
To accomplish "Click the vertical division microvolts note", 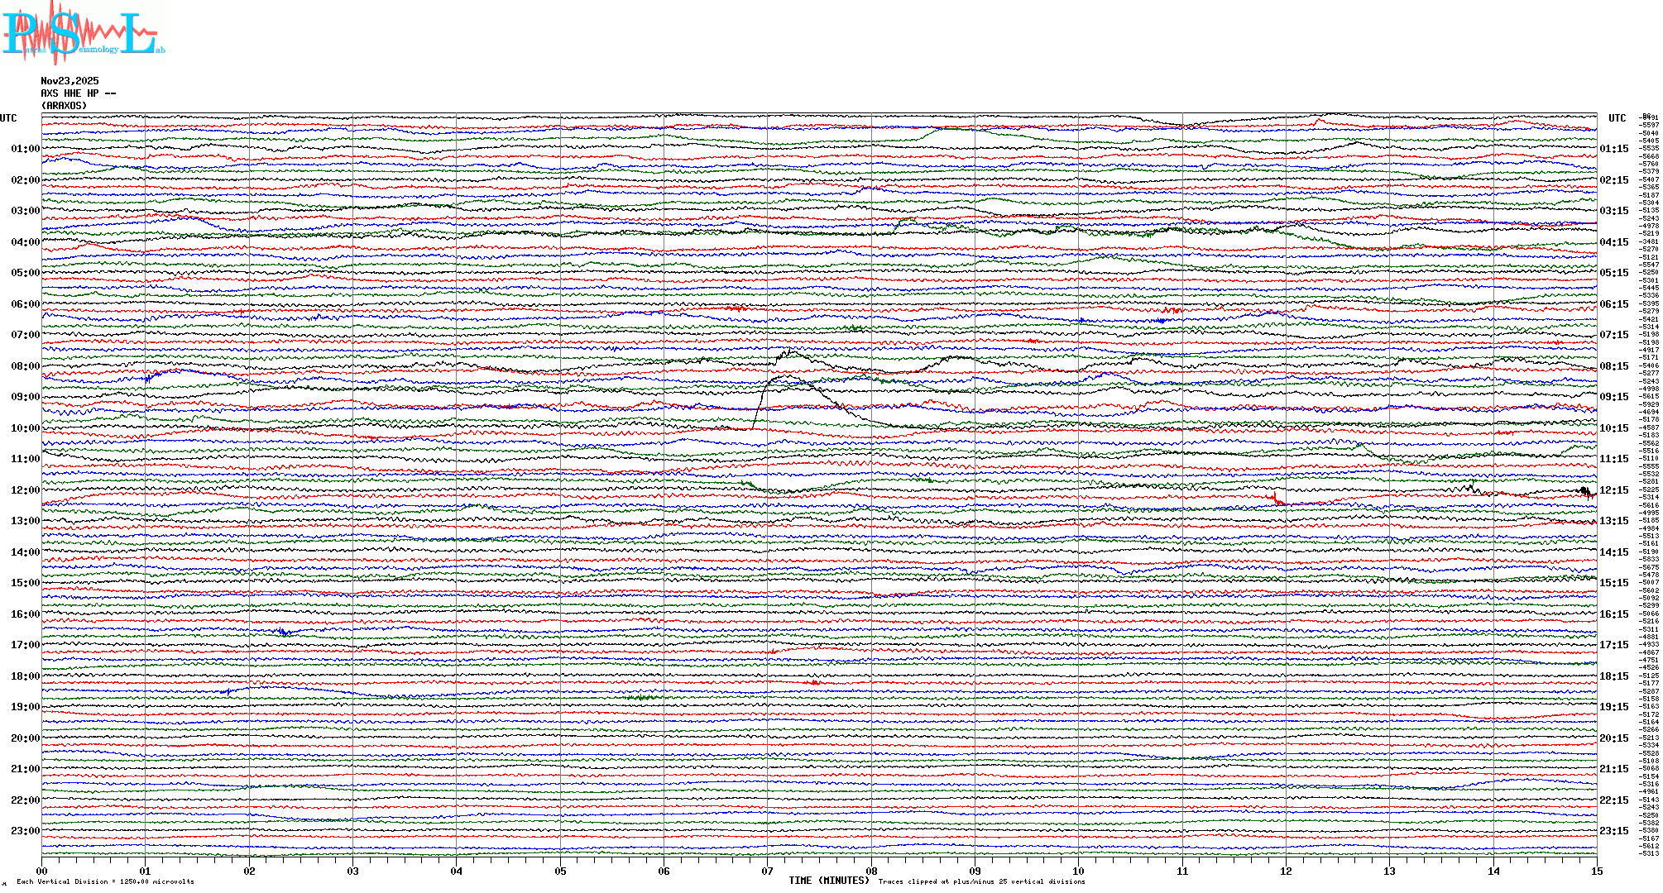I will (105, 882).
